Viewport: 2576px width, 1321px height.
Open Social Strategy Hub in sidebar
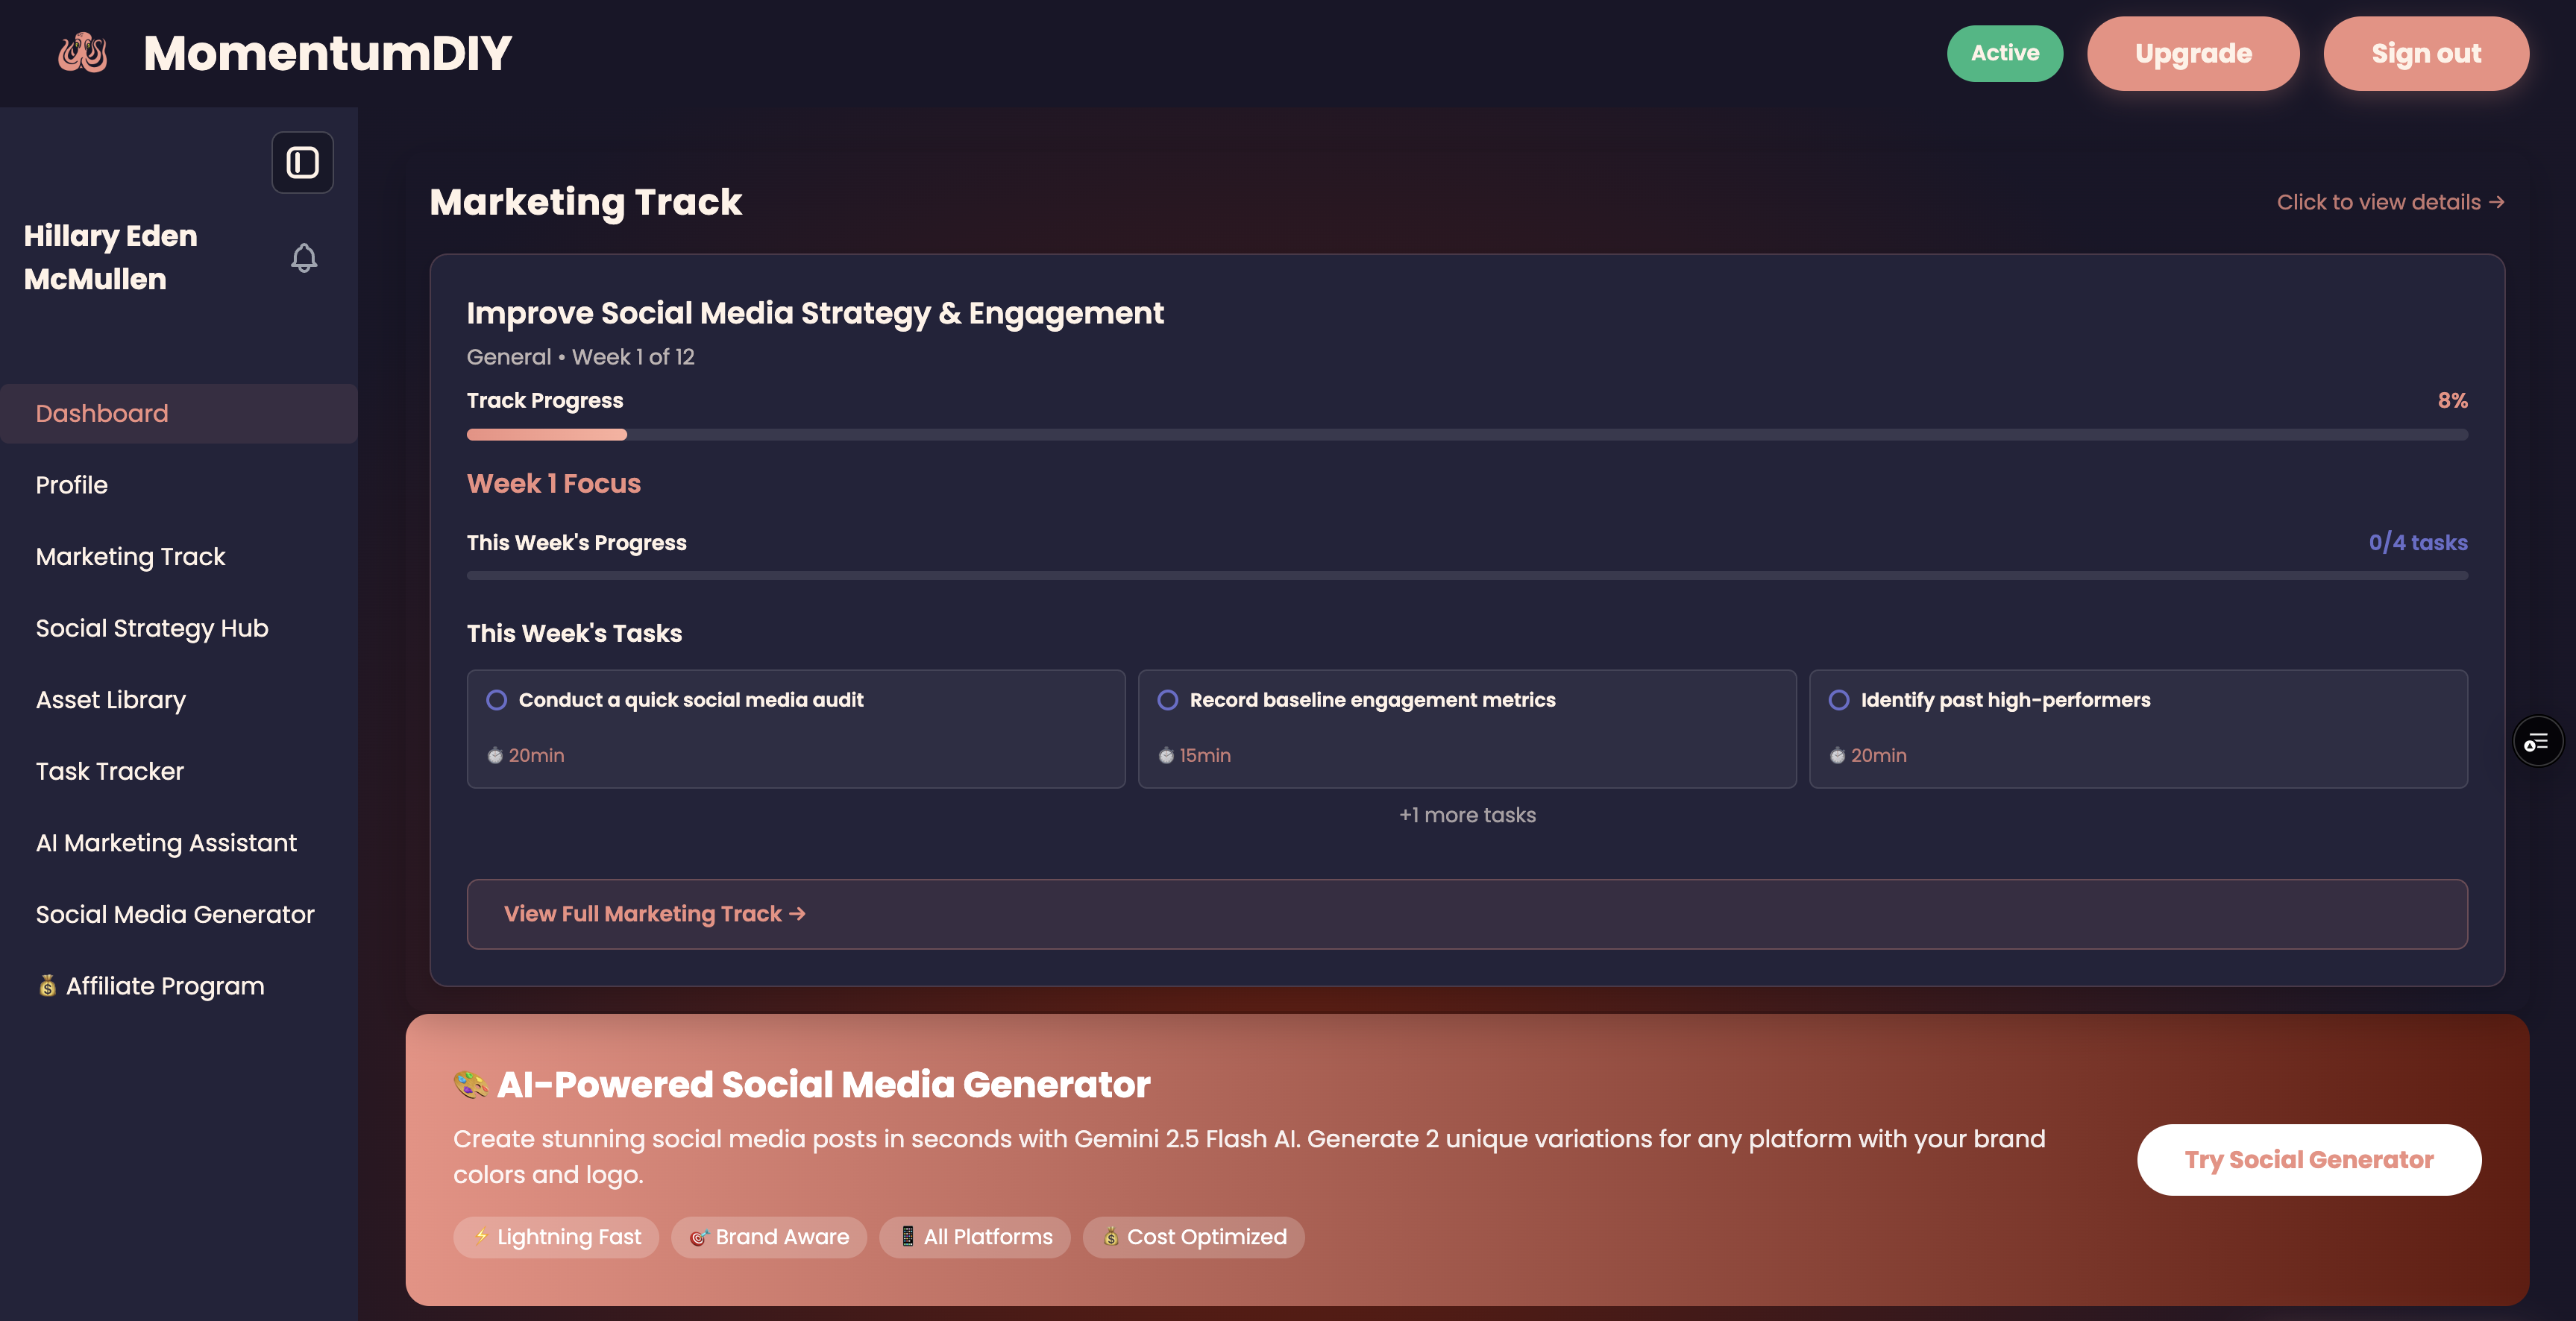tap(152, 628)
